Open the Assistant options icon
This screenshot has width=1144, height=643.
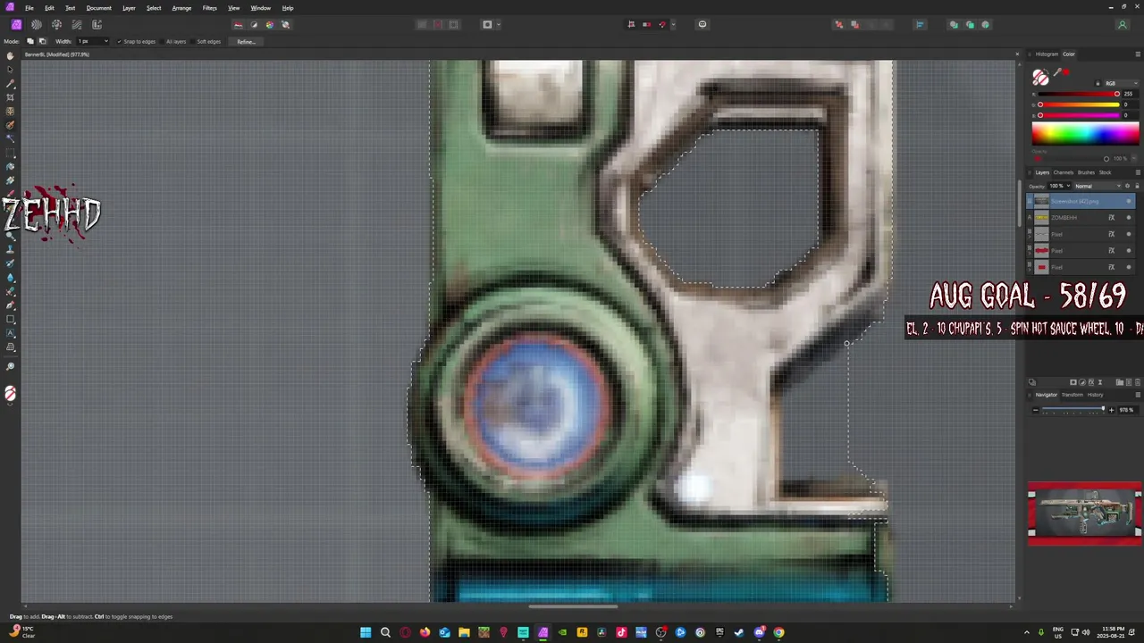pyautogui.click(x=702, y=24)
